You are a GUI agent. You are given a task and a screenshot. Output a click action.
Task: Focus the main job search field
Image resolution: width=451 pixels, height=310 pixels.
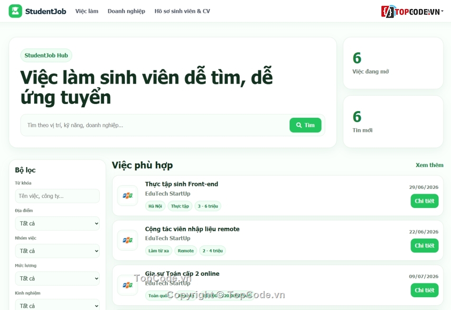click(155, 125)
